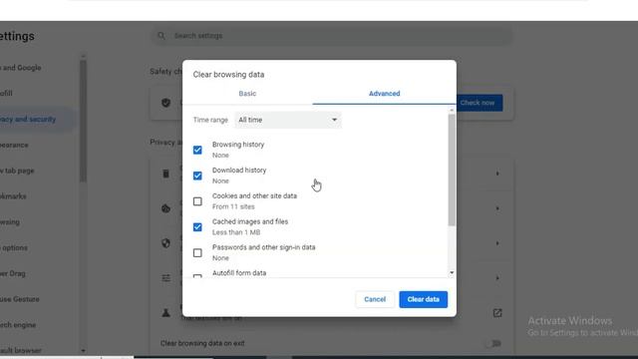The image size is (638, 359).
Task: Click the Search settings field
Action: click(332, 36)
